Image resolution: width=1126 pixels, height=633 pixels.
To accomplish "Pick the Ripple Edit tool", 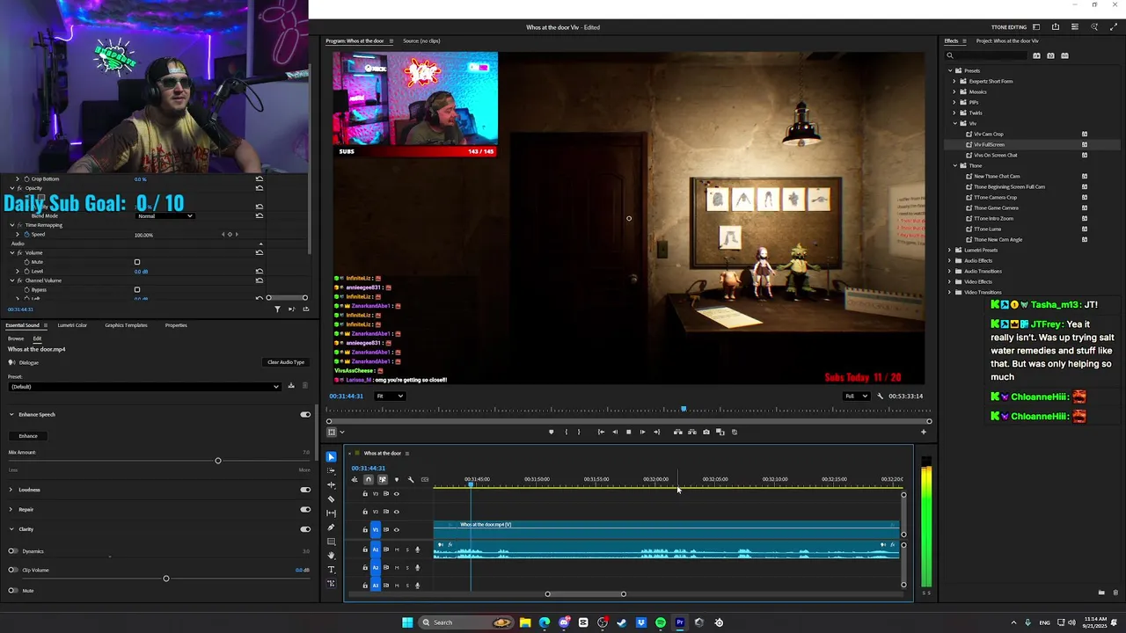I will click(x=331, y=485).
